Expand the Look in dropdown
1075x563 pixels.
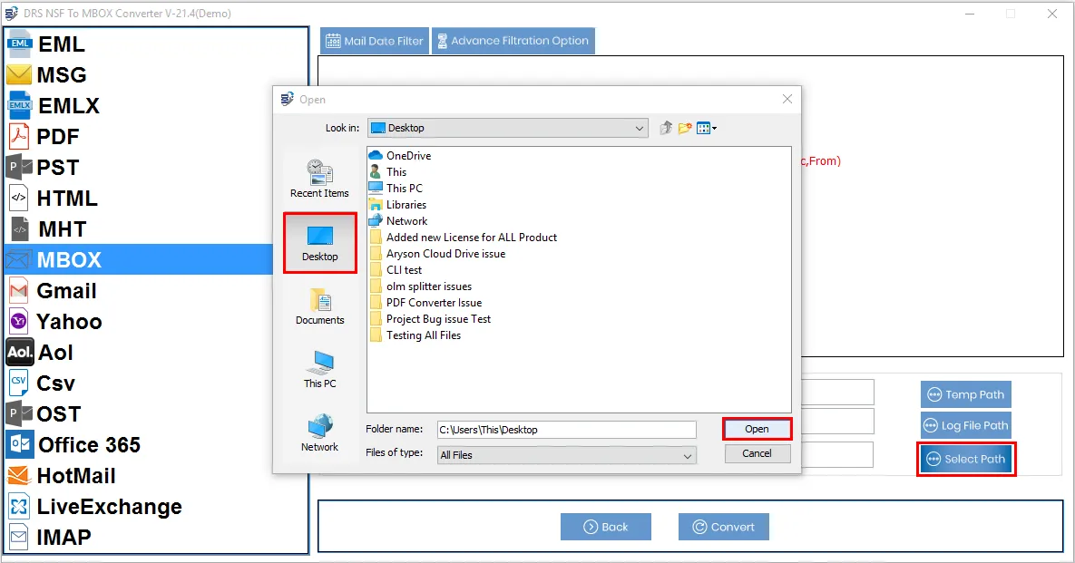coord(639,128)
